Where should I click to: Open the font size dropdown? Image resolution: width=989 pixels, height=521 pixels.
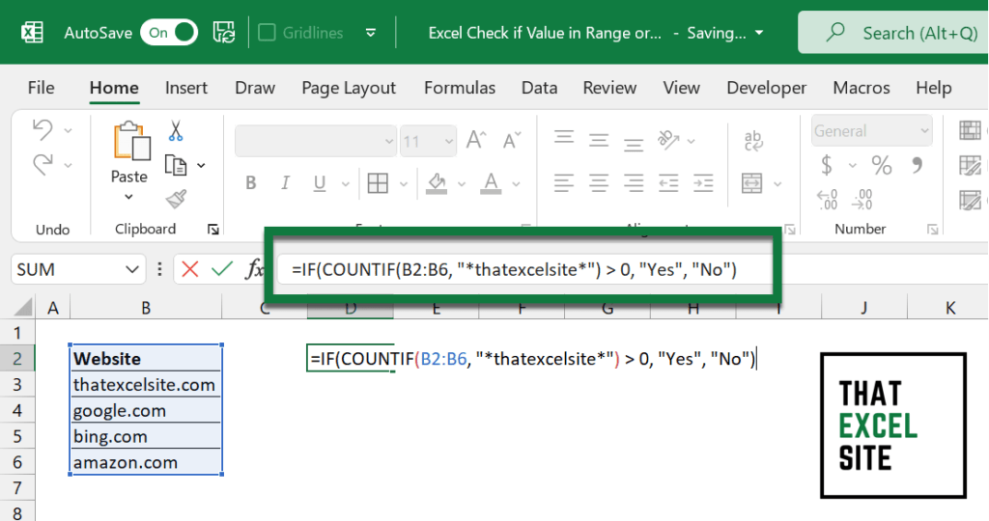click(x=449, y=141)
